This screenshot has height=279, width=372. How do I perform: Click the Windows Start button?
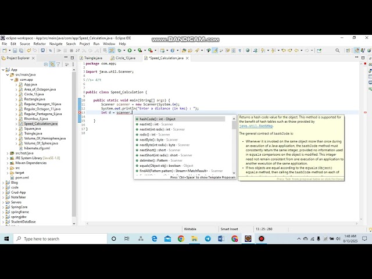6,239
